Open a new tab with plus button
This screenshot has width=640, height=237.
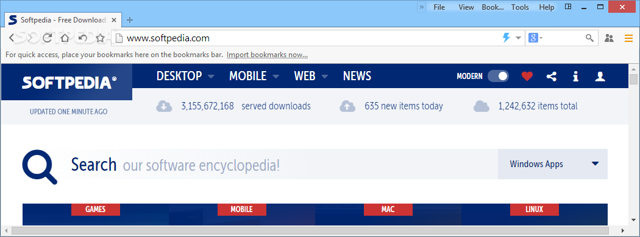tap(130, 20)
